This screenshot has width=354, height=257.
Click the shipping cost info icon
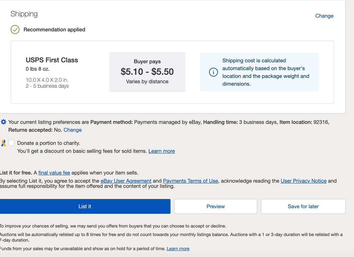pos(213,72)
